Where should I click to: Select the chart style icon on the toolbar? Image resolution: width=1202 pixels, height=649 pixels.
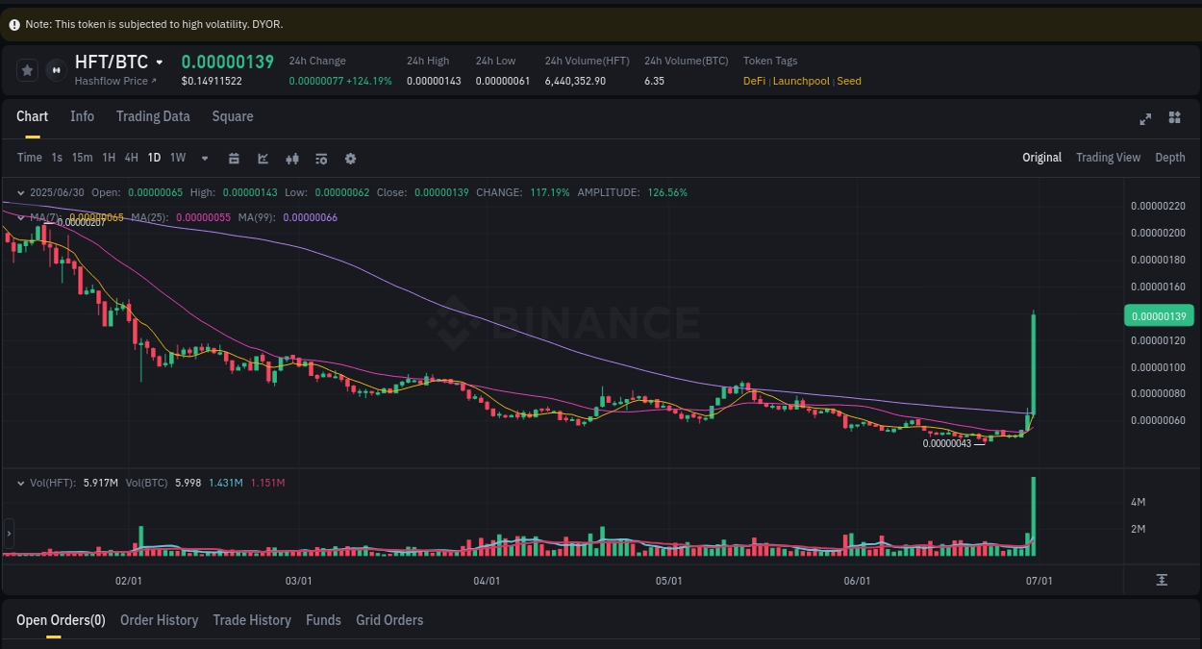click(263, 158)
